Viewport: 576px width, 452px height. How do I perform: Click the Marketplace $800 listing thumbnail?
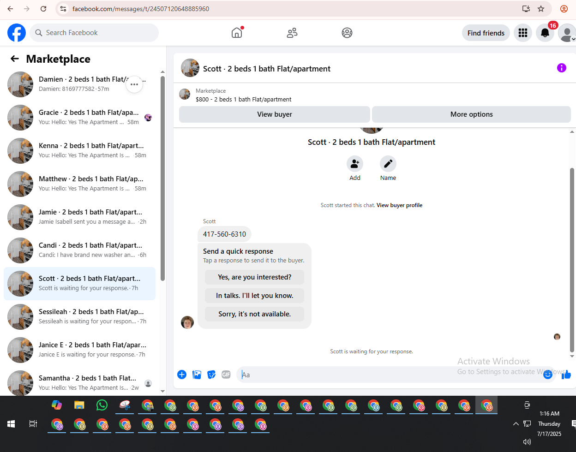[185, 94]
